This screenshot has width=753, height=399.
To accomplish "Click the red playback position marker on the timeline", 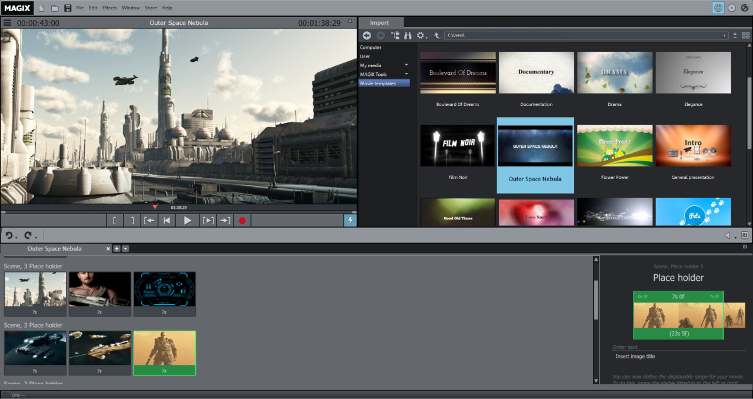I will coord(155,207).
